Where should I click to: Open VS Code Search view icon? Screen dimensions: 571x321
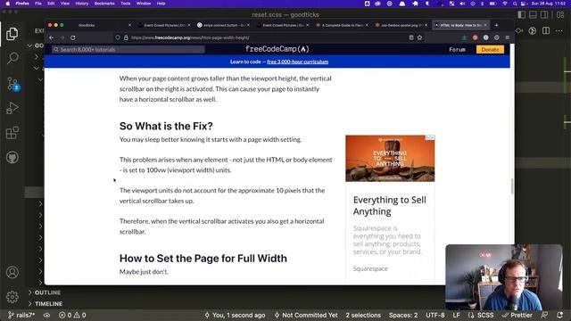12,58
